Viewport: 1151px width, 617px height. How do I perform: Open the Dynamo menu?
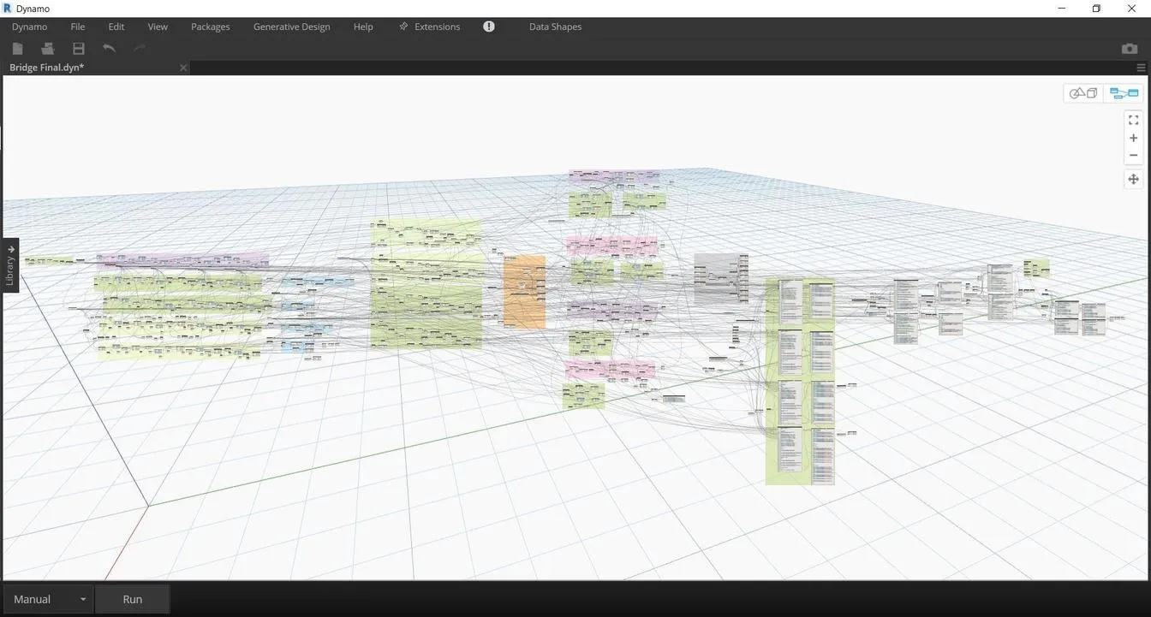pos(29,27)
